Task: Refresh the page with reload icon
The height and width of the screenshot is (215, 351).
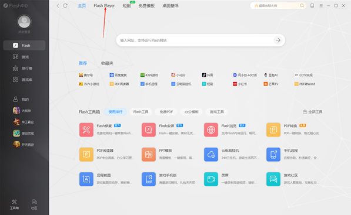Action: pyautogui.click(x=65, y=6)
